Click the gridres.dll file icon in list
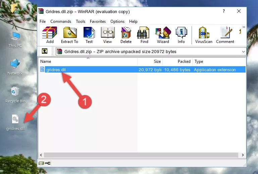This screenshot has width=258, height=174. tap(42, 70)
